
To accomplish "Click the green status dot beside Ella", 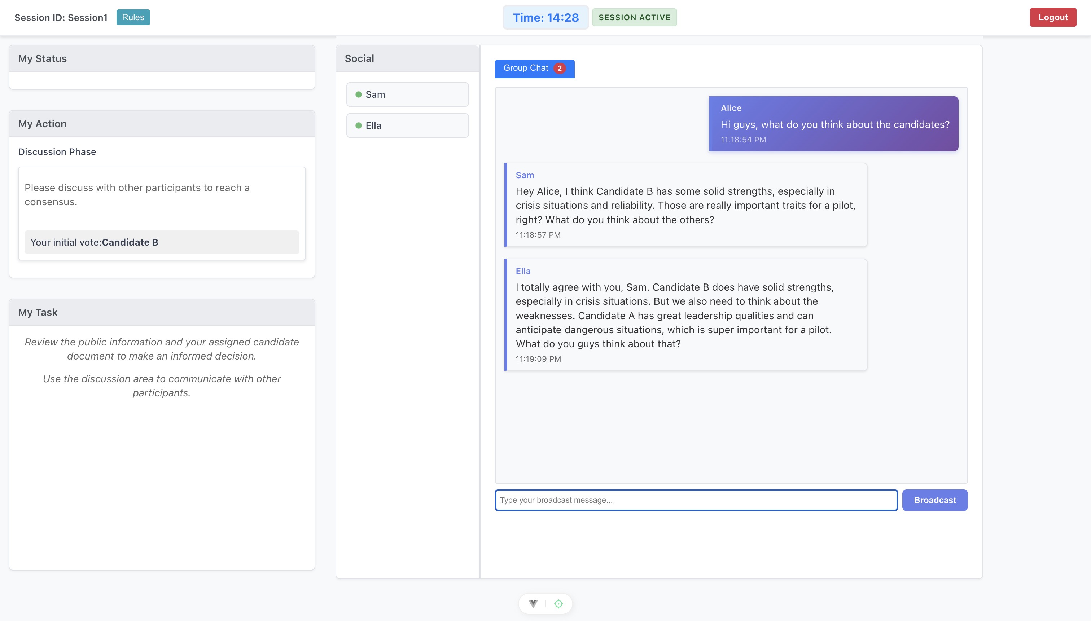I will pyautogui.click(x=358, y=125).
